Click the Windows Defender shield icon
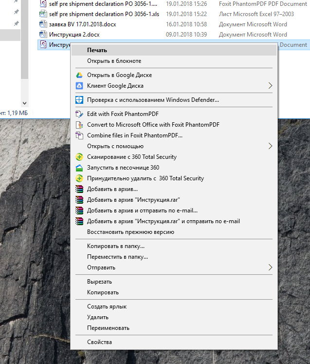Image resolution: width=310 pixels, height=364 pixels. (79, 100)
